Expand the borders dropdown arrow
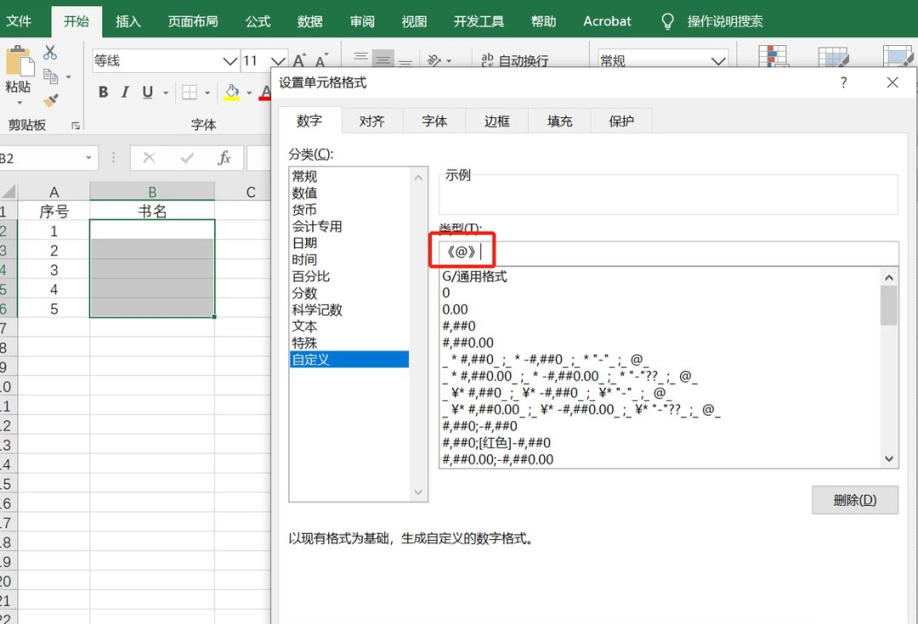The width and height of the screenshot is (918, 624). pyautogui.click(x=207, y=93)
